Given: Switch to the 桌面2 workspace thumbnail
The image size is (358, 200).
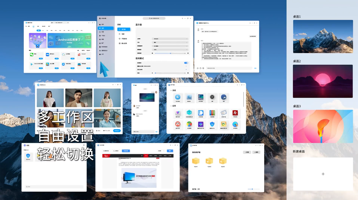Looking at the screenshot, I should tap(323, 81).
